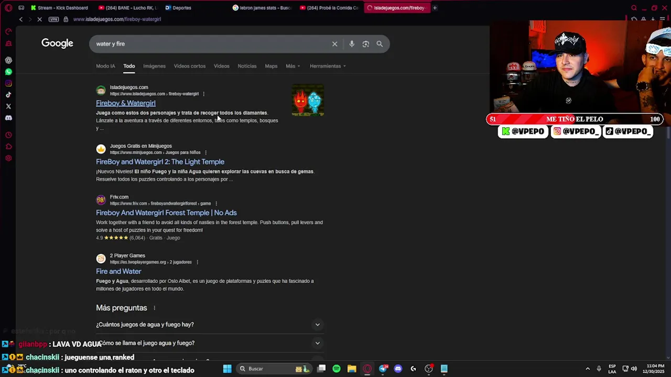Click the Google search magnifier button

380,44
